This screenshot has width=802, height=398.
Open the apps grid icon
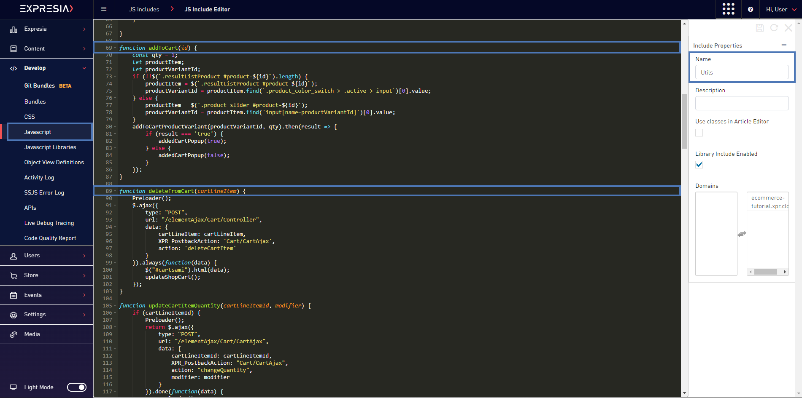[x=728, y=9]
